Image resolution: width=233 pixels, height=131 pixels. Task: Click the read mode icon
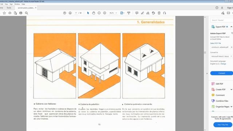click(x=129, y=13)
